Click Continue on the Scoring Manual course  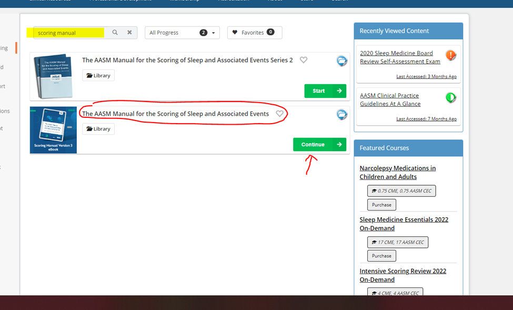319,144
